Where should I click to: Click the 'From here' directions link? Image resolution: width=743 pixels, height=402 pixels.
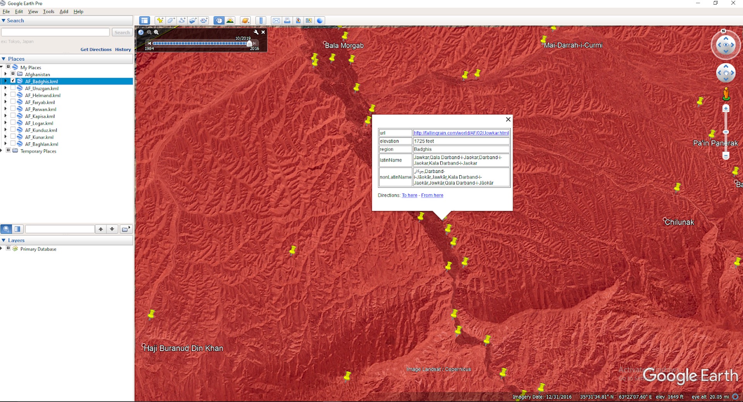coord(432,195)
